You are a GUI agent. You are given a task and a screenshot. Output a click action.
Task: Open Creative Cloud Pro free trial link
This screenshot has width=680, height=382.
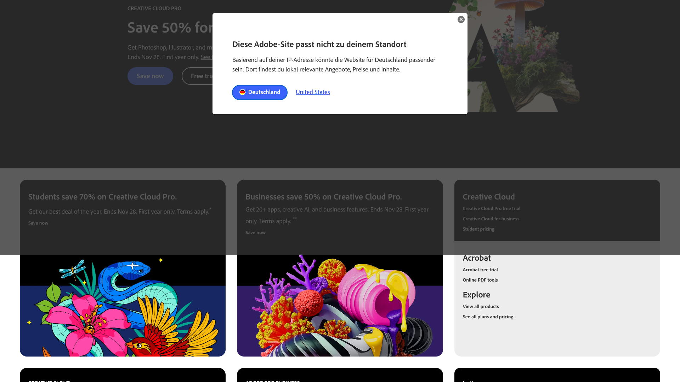(491, 208)
